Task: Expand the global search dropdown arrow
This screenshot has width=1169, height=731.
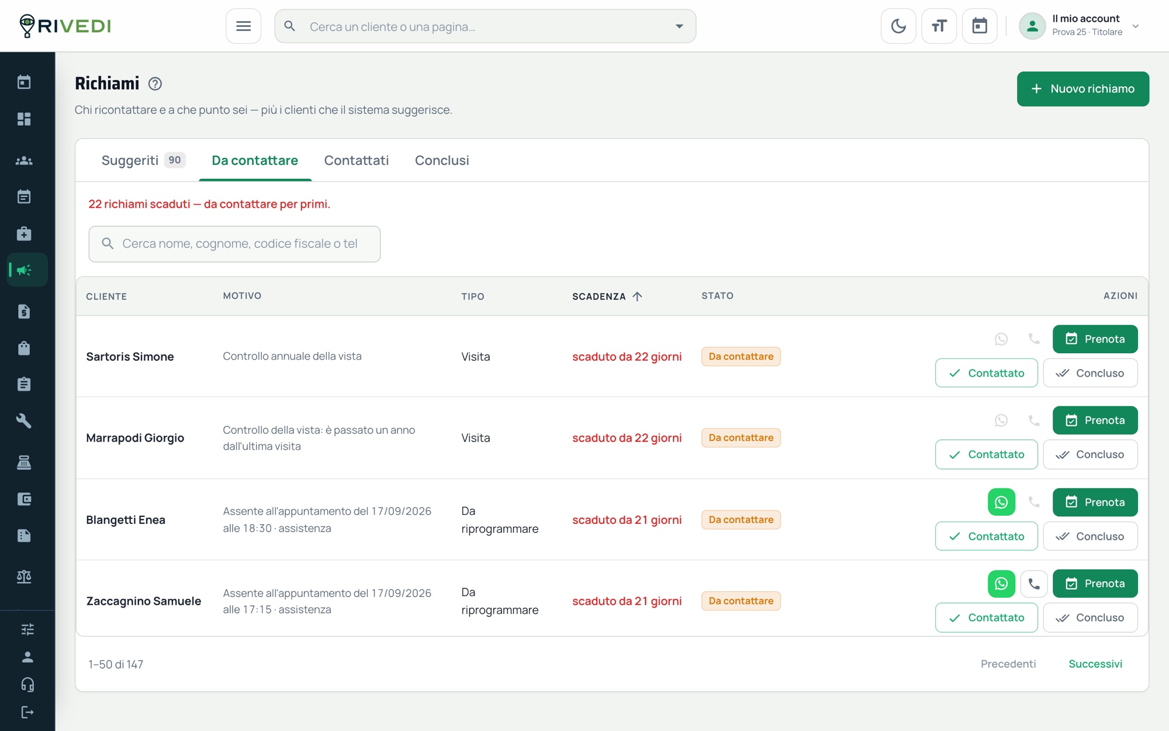Action: (x=679, y=26)
